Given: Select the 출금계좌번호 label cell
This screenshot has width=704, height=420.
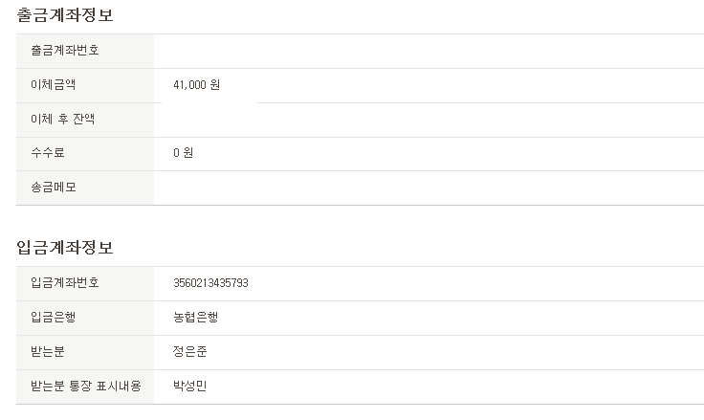Looking at the screenshot, I should click(85, 52).
